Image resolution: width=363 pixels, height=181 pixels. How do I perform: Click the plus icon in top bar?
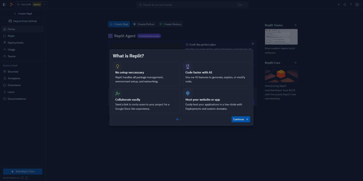(x=339, y=4)
